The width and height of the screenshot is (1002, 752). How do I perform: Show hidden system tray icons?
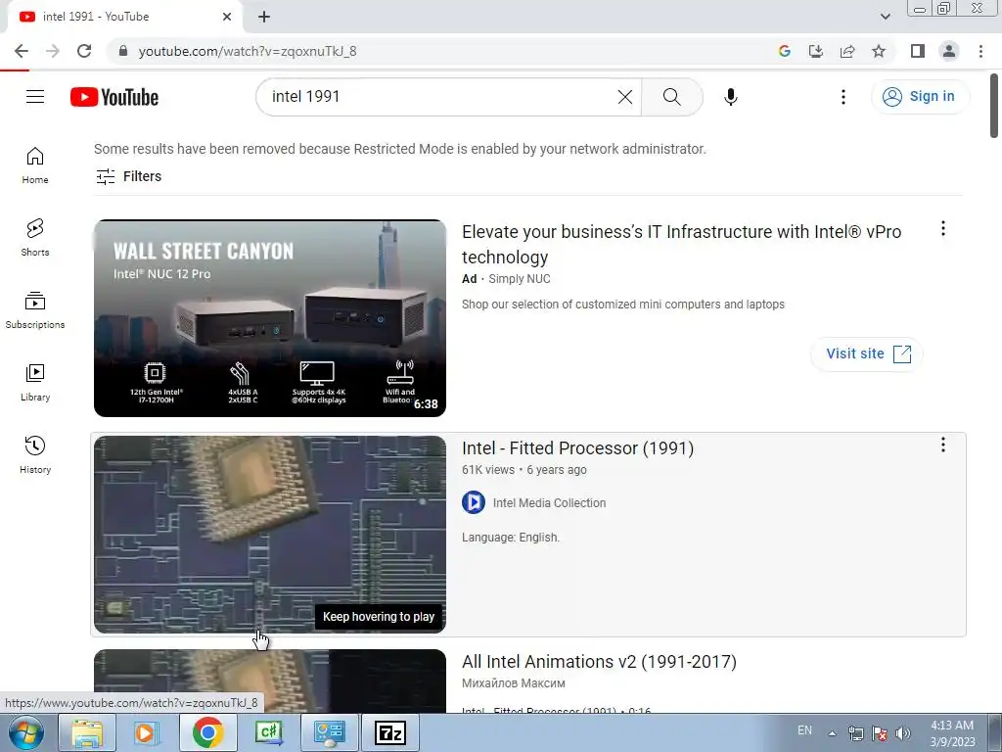(x=832, y=733)
